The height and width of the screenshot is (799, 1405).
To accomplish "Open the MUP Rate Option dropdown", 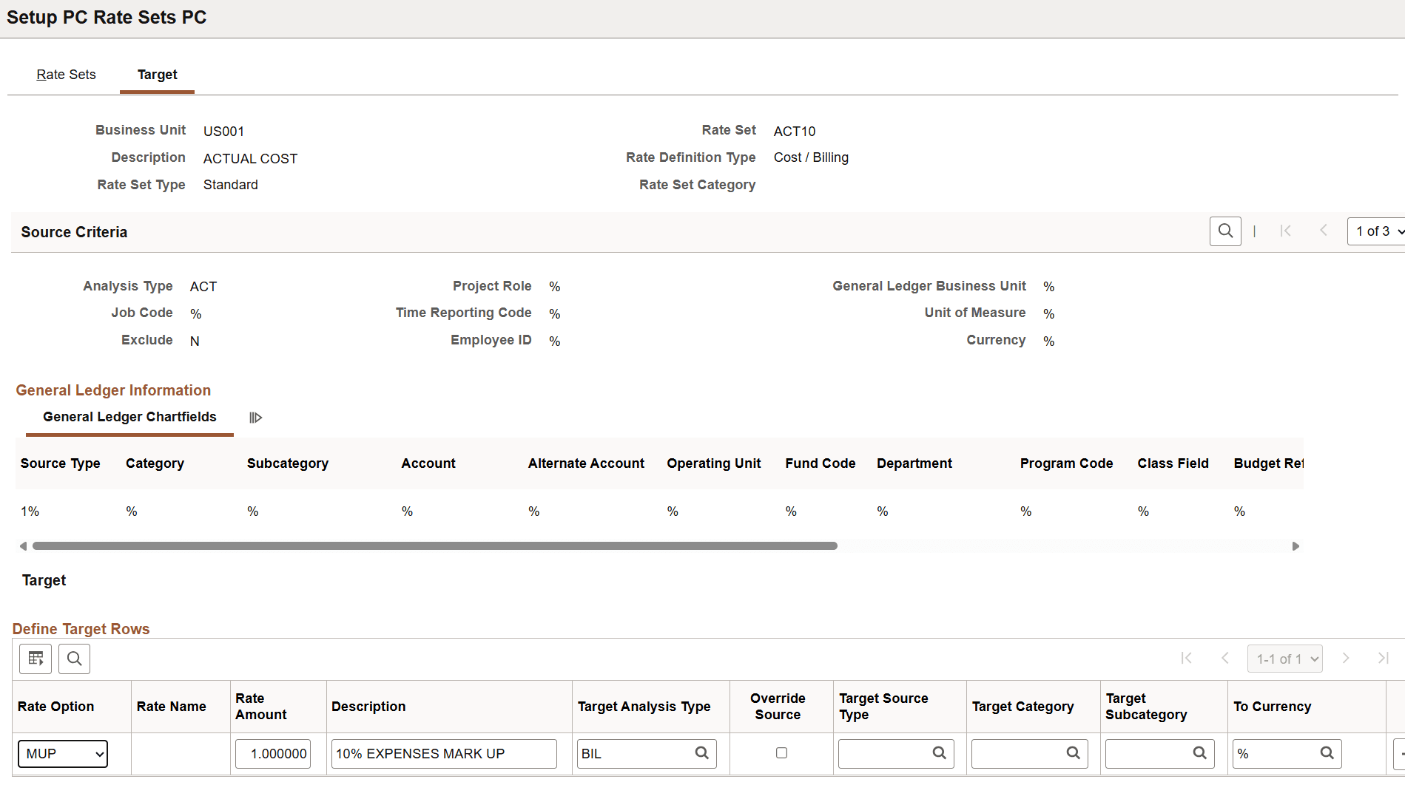I will coord(62,753).
